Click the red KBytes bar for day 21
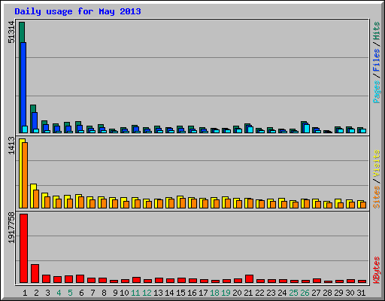 point(249,278)
